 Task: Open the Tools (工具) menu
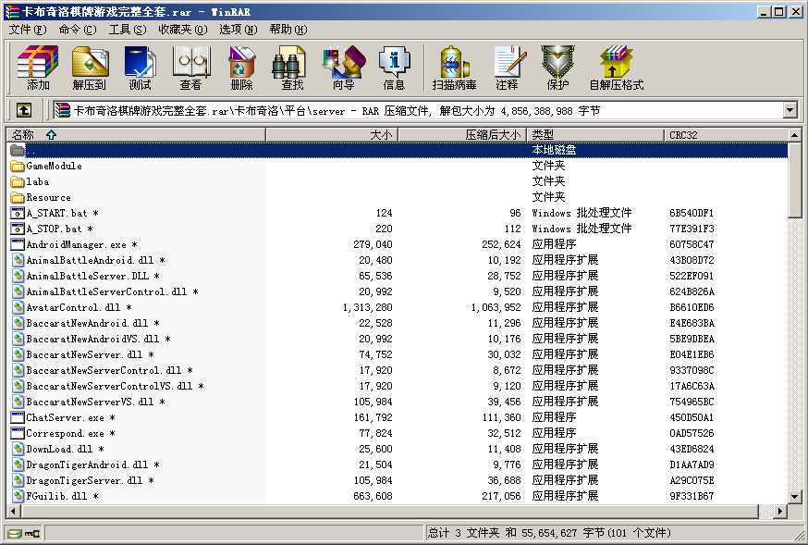(x=128, y=30)
